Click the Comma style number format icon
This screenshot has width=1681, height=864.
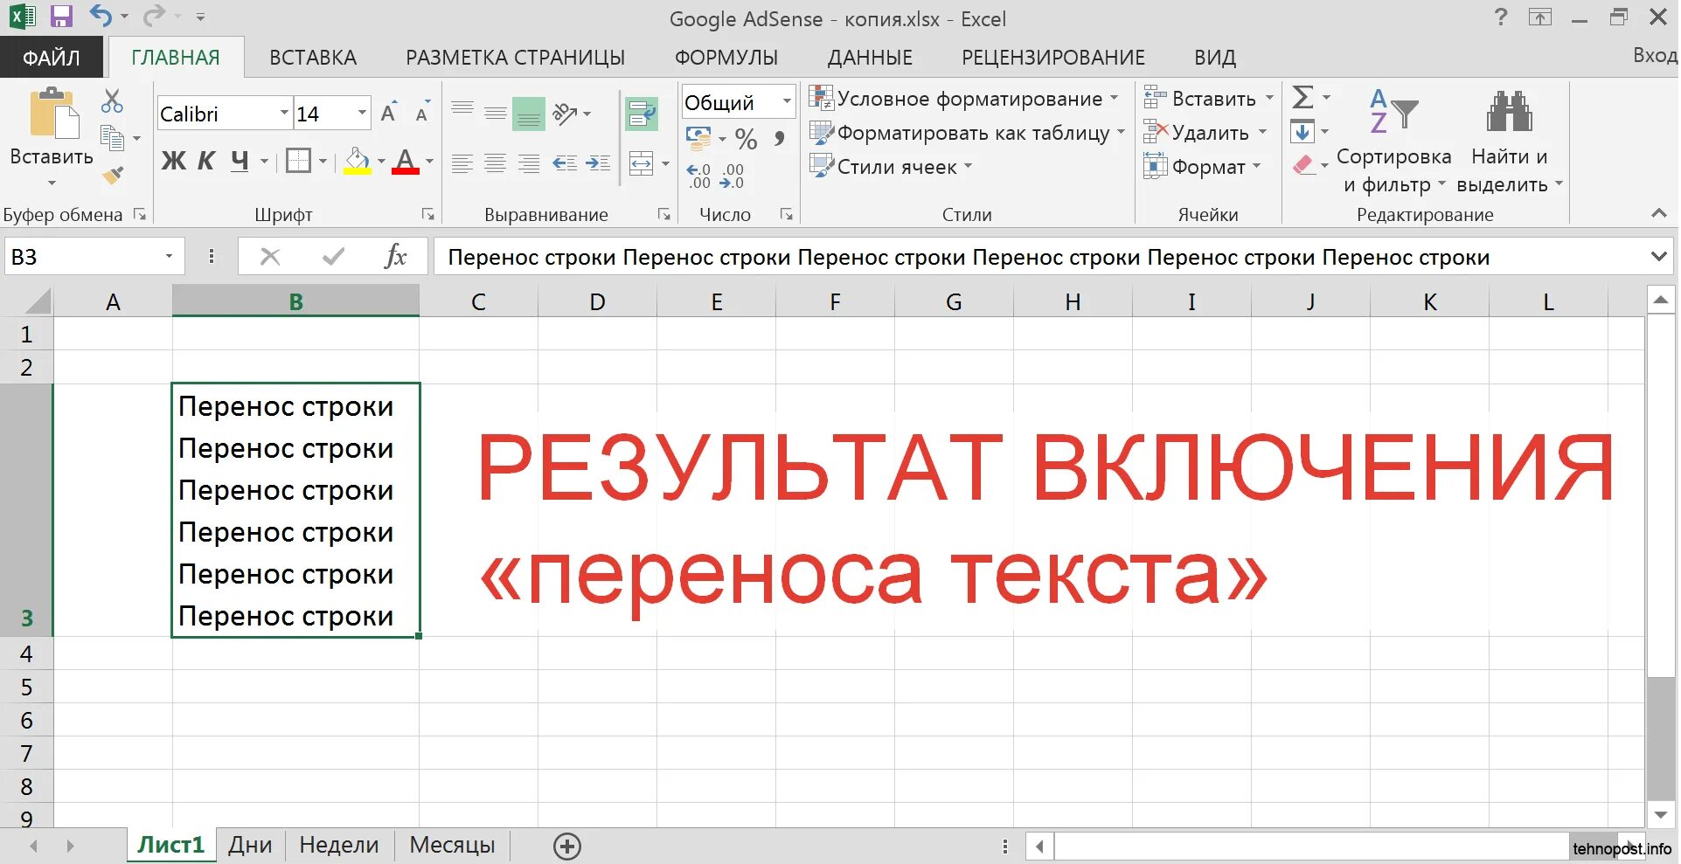coord(779,138)
